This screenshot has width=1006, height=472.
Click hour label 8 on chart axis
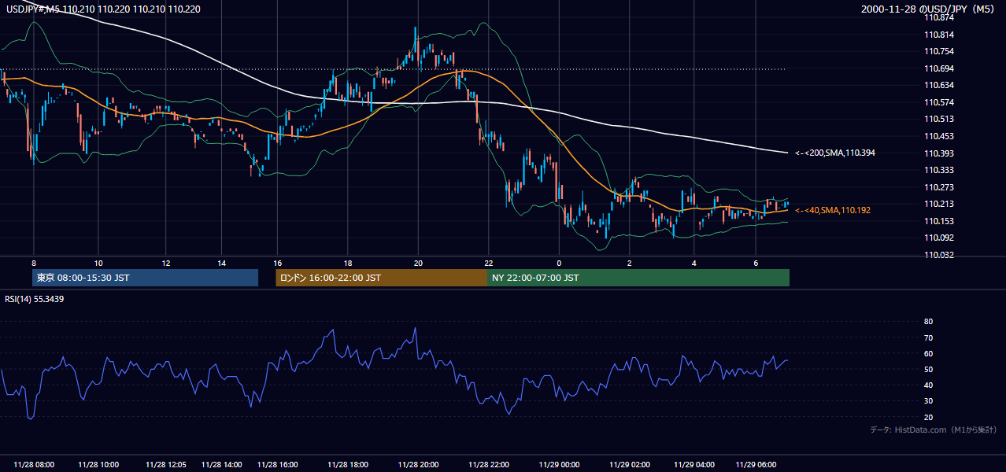tap(34, 262)
